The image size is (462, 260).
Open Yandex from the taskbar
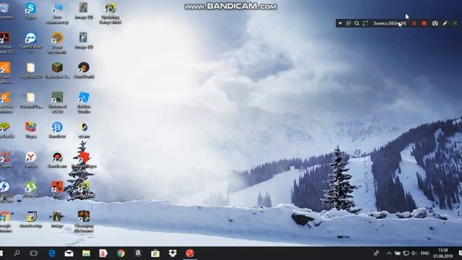pyautogui.click(x=103, y=253)
